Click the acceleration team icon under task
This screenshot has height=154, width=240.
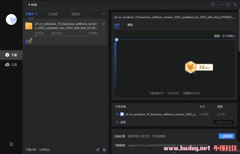pyautogui.click(x=29, y=41)
